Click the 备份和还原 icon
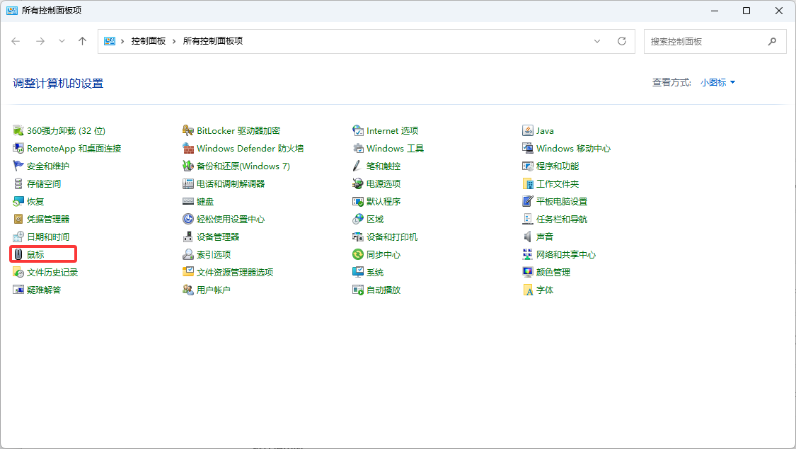The height and width of the screenshot is (449, 796). [188, 166]
